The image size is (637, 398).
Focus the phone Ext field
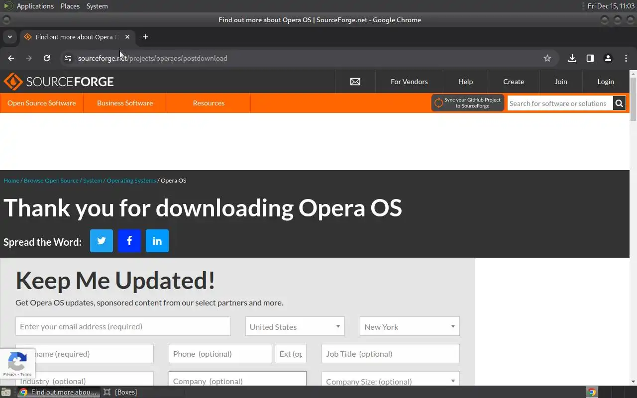point(291,354)
